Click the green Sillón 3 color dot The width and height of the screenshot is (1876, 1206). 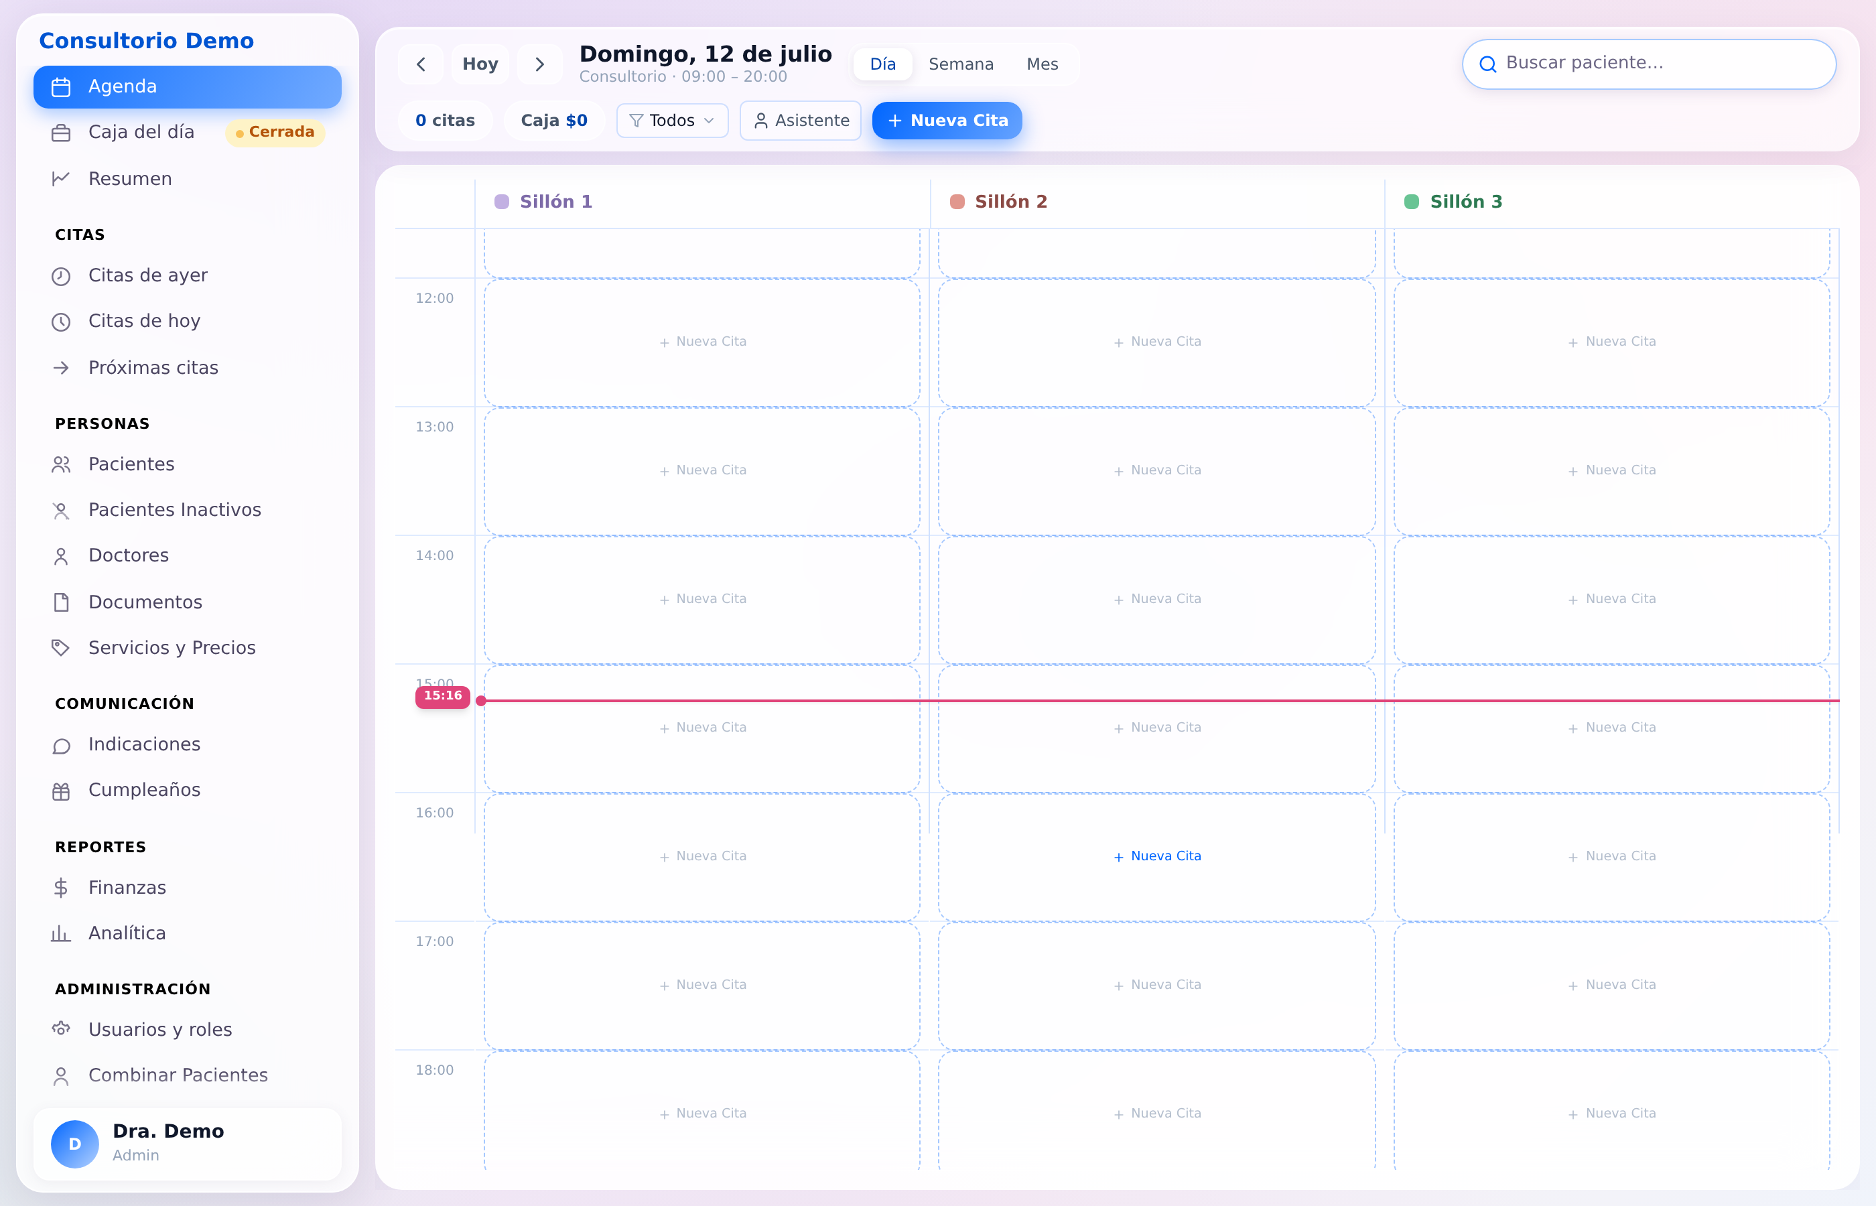point(1412,202)
